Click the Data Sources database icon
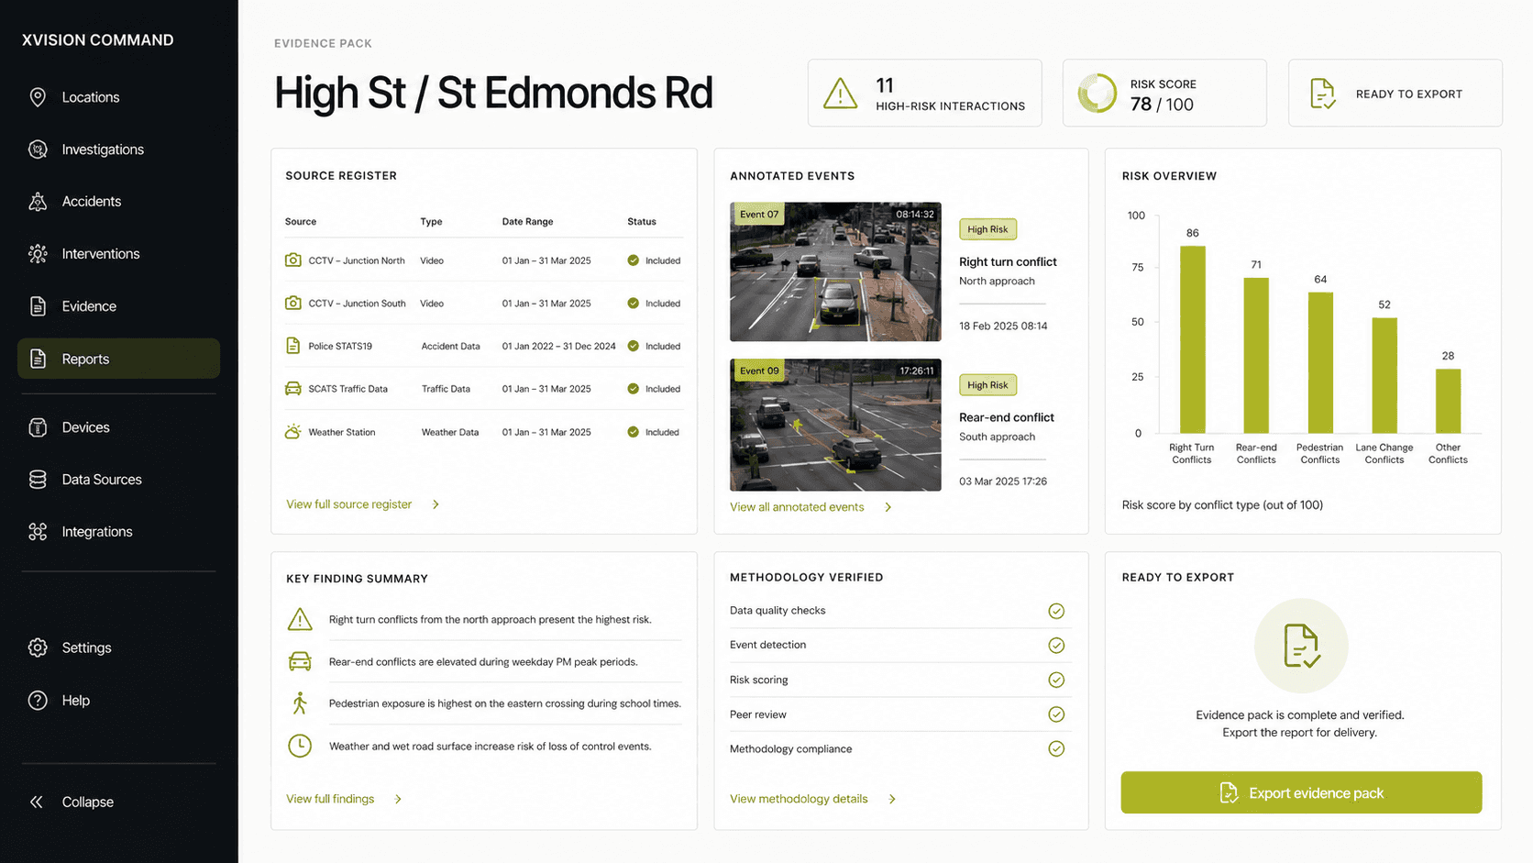This screenshot has height=863, width=1533. click(x=38, y=480)
